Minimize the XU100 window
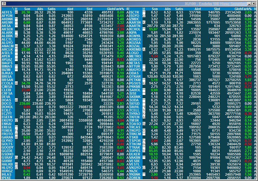 (x=250, y=4)
